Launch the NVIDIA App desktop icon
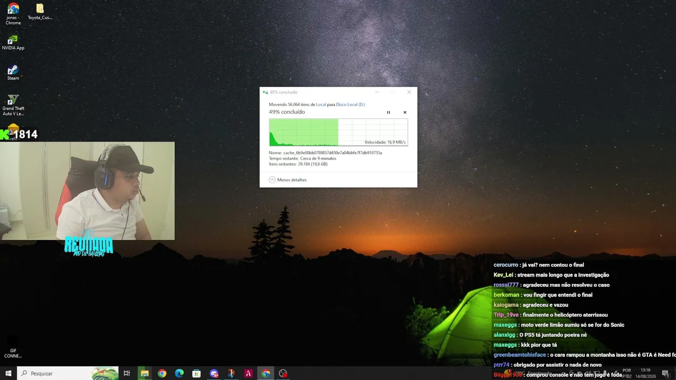This screenshot has width=676, height=380. tap(13, 42)
